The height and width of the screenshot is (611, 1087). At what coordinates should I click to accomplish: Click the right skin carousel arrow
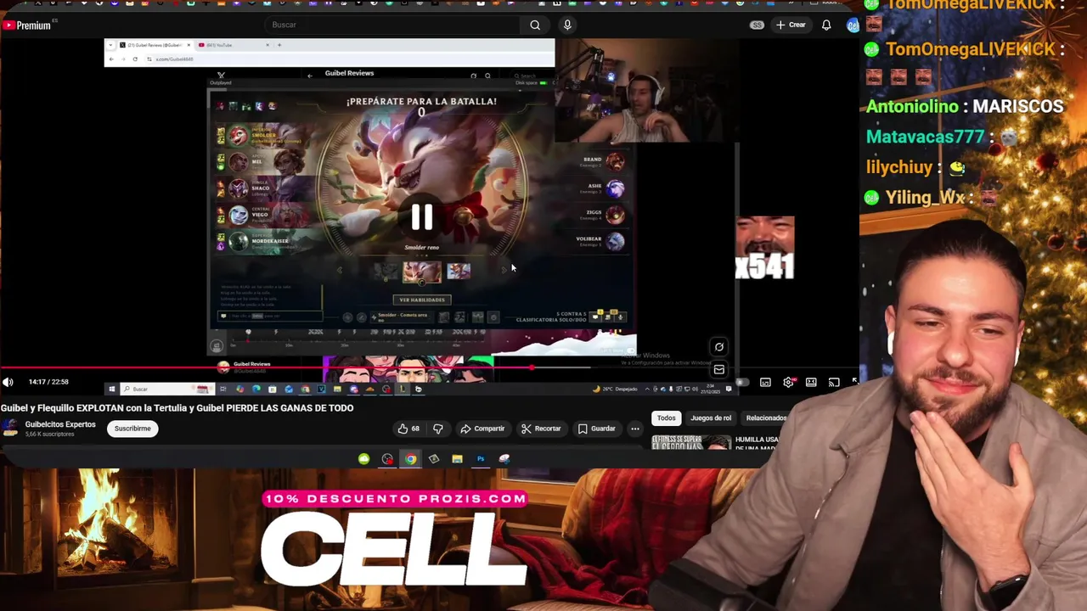[x=504, y=271]
